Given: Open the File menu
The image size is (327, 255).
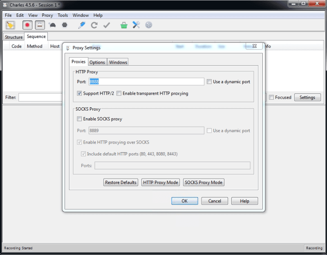Looking at the screenshot, I should tap(8, 15).
